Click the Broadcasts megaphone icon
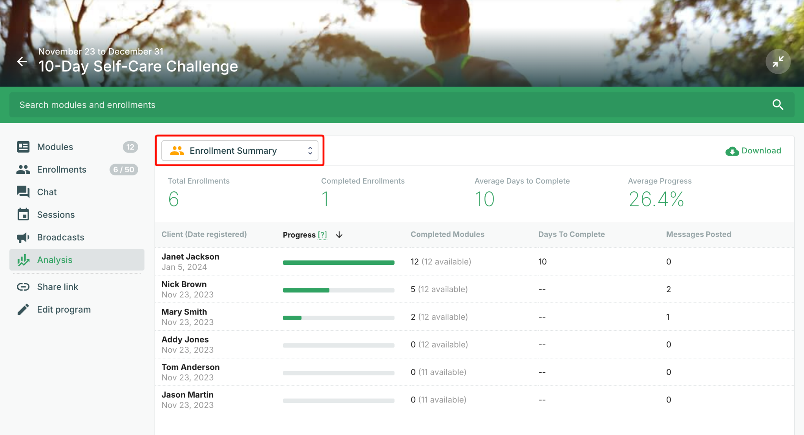 click(x=23, y=237)
